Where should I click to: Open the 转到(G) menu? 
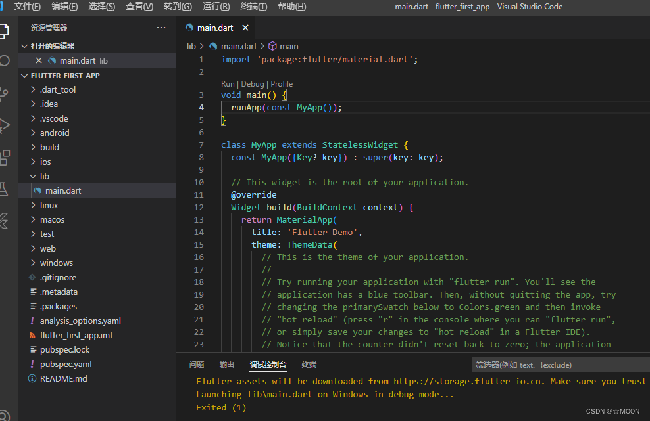point(178,7)
